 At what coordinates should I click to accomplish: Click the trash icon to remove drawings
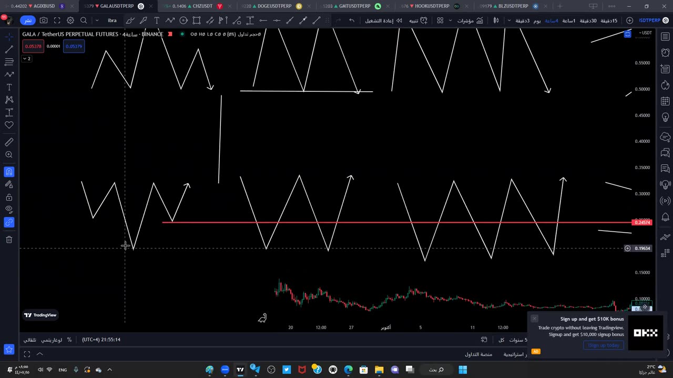pos(9,240)
